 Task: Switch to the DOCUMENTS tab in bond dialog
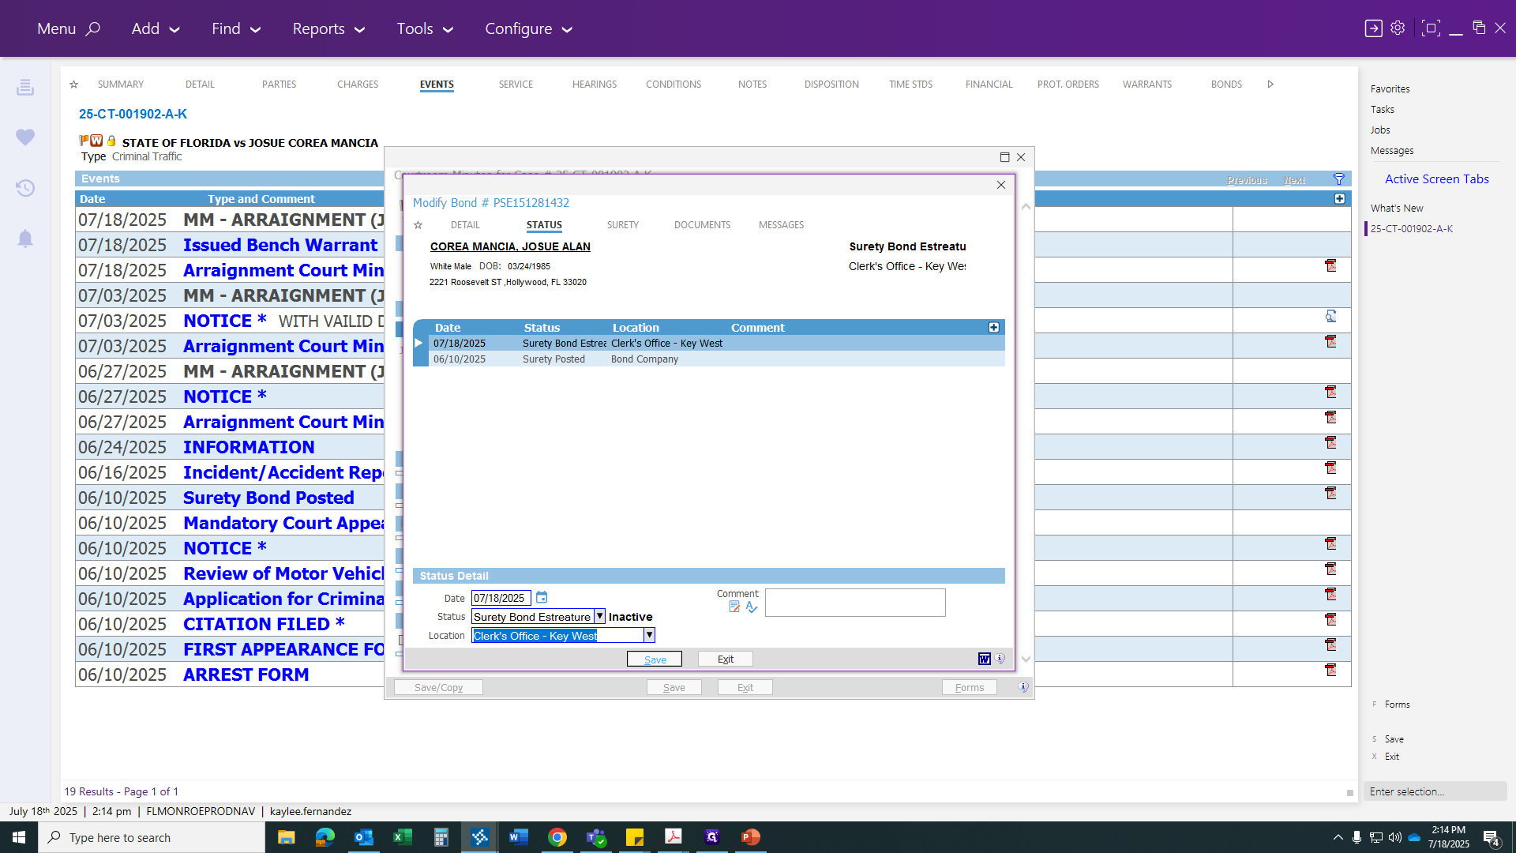pyautogui.click(x=702, y=225)
